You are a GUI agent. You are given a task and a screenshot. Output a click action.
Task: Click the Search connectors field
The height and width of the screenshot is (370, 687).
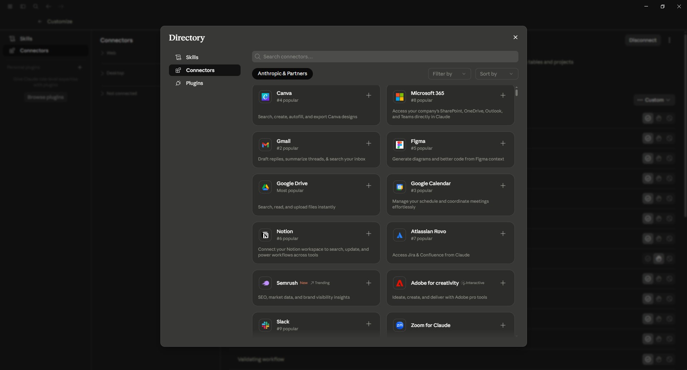[385, 57]
